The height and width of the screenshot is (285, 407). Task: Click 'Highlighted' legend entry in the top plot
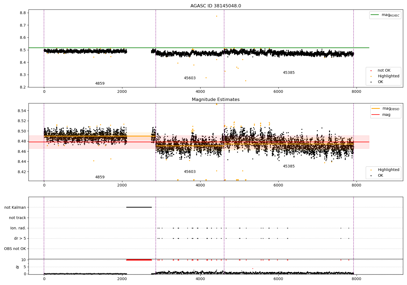(x=389, y=76)
